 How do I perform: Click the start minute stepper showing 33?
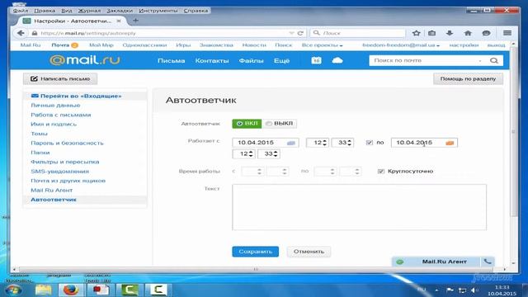point(342,143)
